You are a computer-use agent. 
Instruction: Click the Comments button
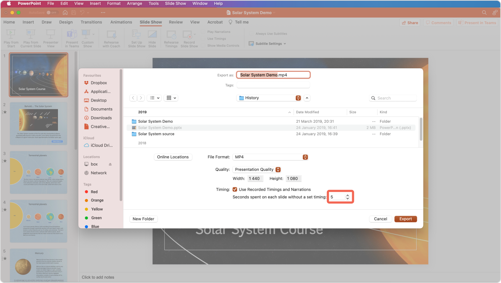pyautogui.click(x=438, y=23)
